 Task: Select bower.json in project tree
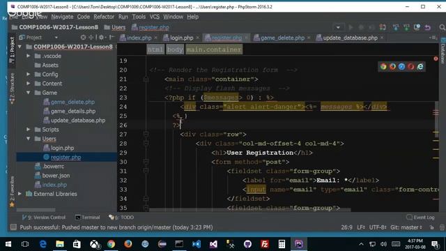[x=52, y=175]
